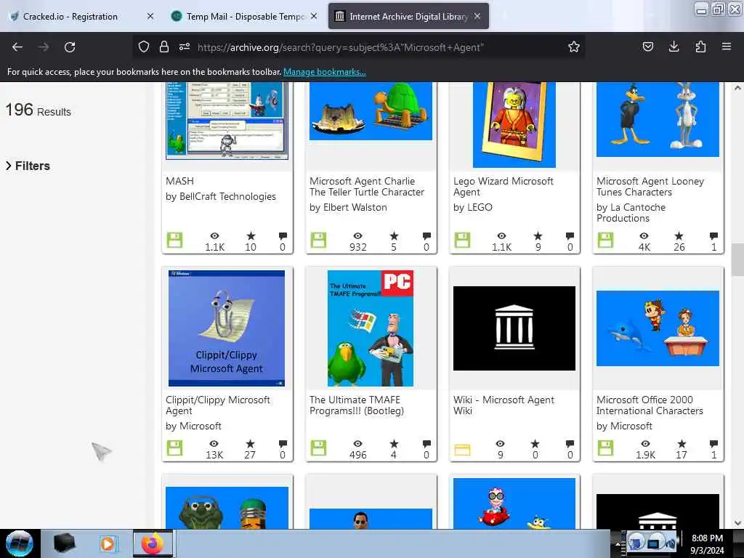This screenshot has height=558, width=744.
Task: Click the scrollbar down arrow
Action: pyautogui.click(x=737, y=523)
